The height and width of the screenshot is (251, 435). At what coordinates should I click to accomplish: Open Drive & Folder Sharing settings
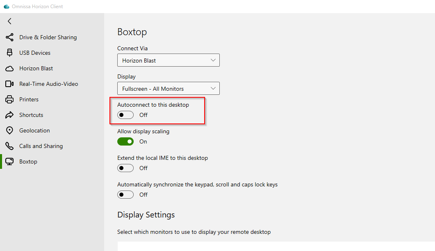52,37
